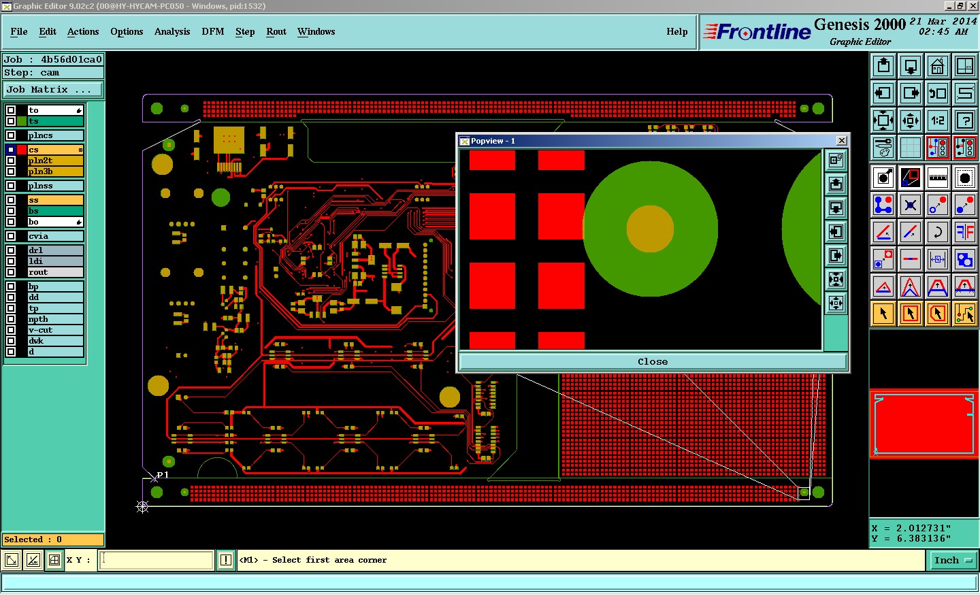Select the mirror tool icon with F letters
The width and height of the screenshot is (980, 596).
pos(964,232)
